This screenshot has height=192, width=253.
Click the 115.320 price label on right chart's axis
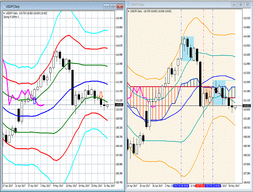pyautogui.click(x=247, y=18)
